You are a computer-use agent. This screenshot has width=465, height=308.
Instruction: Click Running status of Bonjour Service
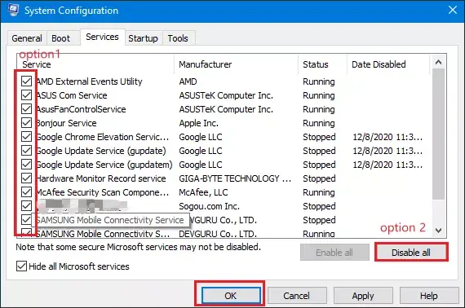pyautogui.click(x=319, y=123)
